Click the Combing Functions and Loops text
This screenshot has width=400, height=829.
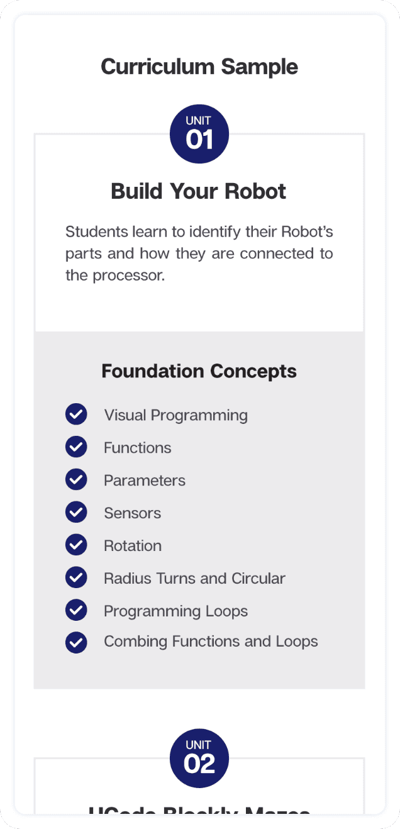(211, 642)
